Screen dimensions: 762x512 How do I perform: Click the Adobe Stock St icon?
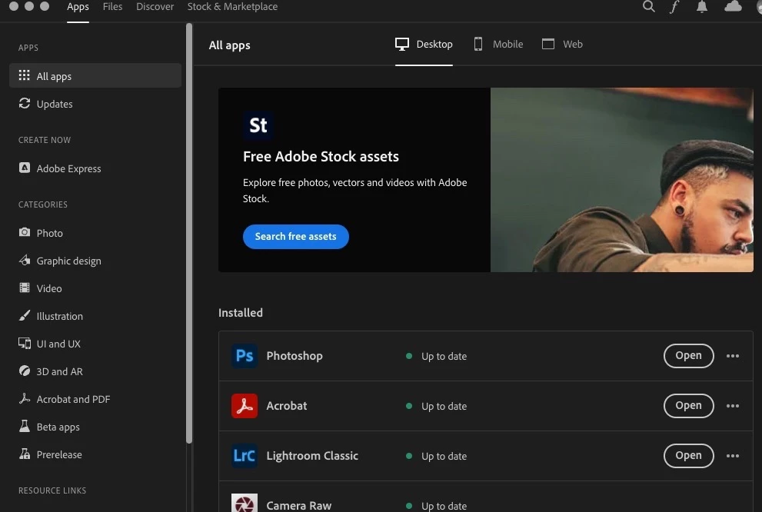pyautogui.click(x=258, y=125)
